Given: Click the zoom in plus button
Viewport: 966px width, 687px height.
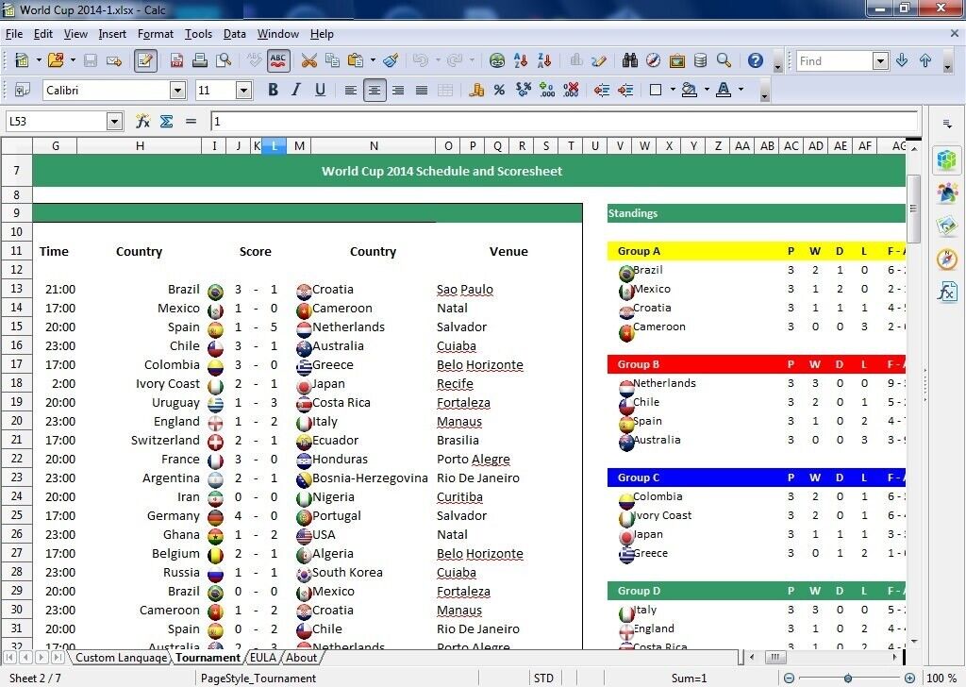Looking at the screenshot, I should coord(908,678).
